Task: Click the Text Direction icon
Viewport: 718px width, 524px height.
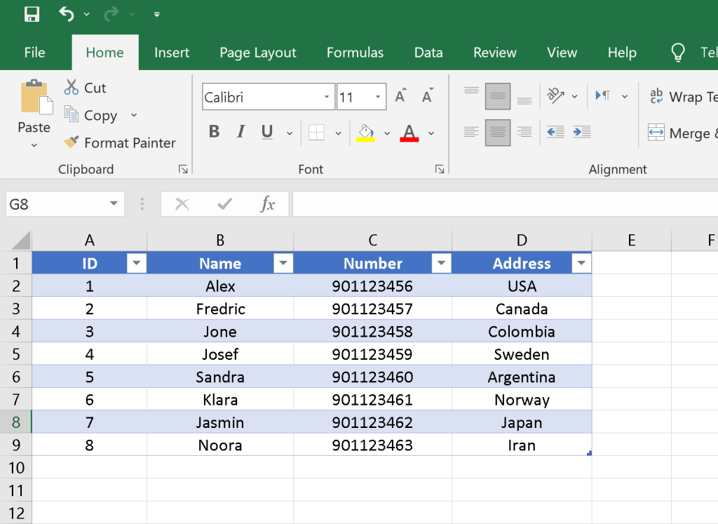Action: (x=603, y=95)
